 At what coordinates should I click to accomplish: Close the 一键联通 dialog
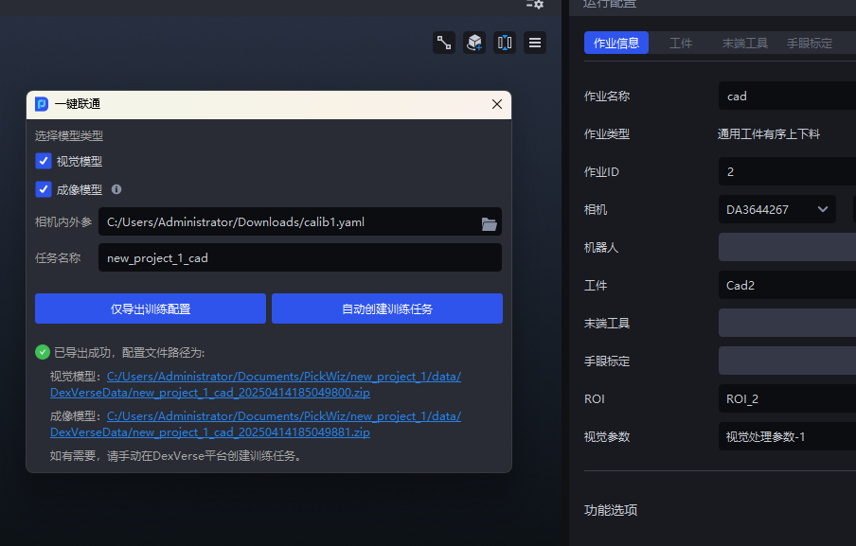tap(497, 104)
